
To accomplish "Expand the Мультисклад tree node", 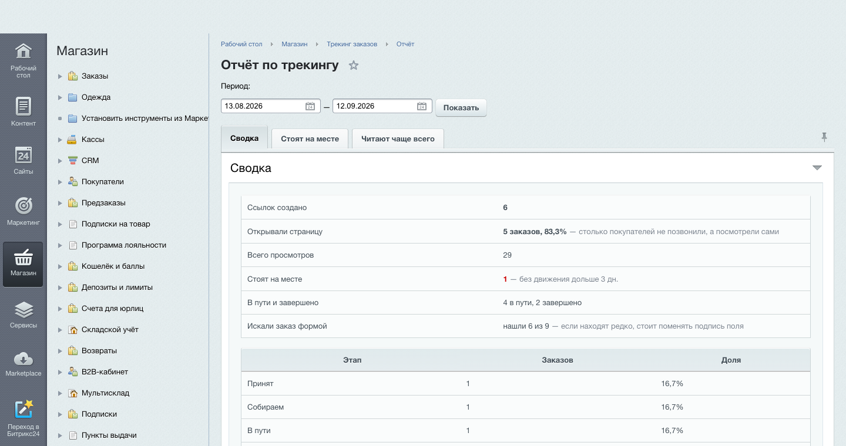I will point(60,393).
